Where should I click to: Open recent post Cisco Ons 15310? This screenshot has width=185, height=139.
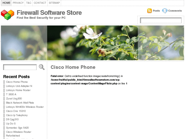tap(16, 111)
